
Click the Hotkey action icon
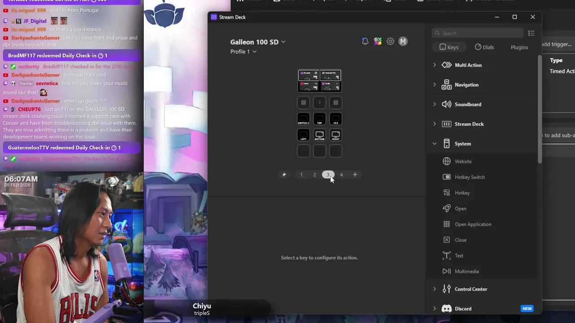click(447, 193)
